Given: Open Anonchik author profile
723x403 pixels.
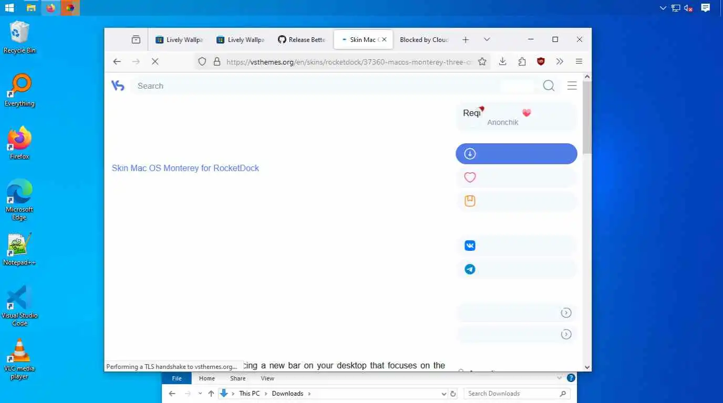Looking at the screenshot, I should coord(502,122).
